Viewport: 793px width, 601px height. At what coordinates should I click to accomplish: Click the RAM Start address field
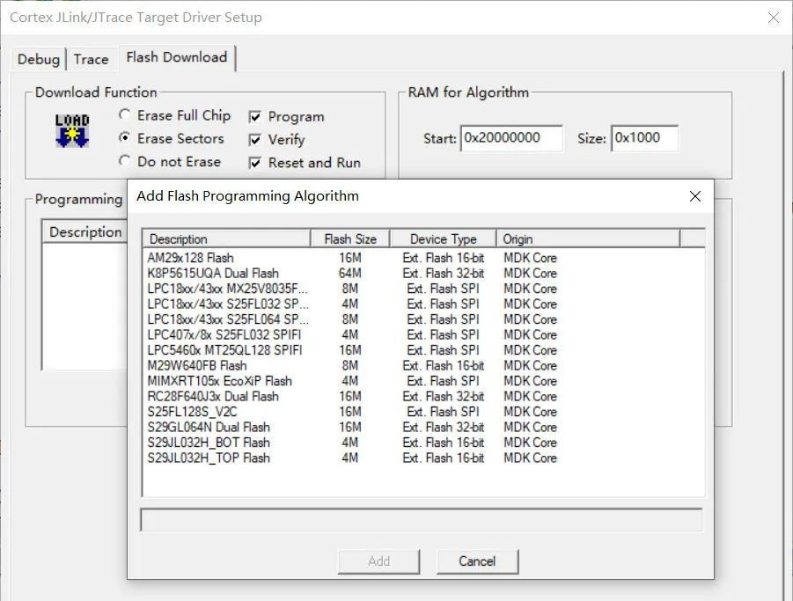511,138
